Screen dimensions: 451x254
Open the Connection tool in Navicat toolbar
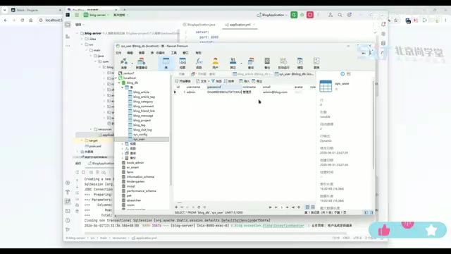tap(124, 63)
